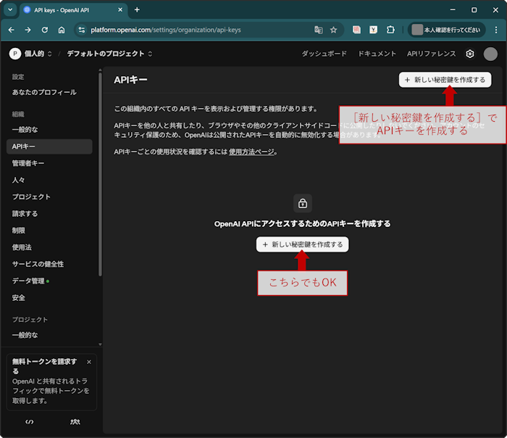The image size is (507, 438).
Task: Open the browser extensions puzzle icon
Action: coord(390,30)
